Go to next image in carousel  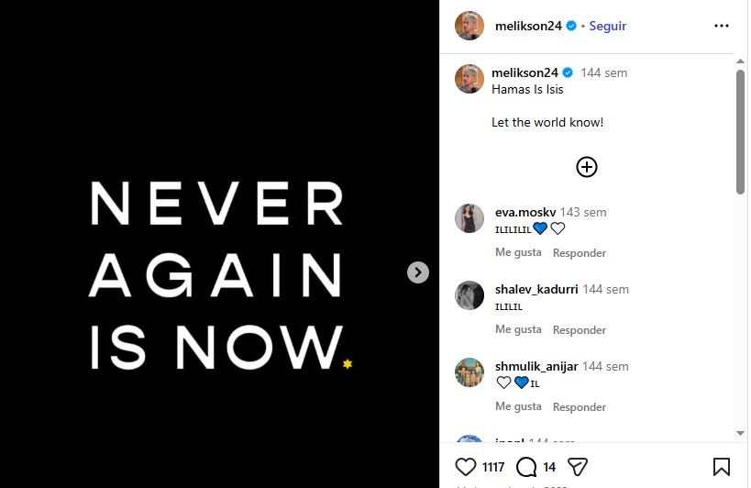pyautogui.click(x=418, y=272)
